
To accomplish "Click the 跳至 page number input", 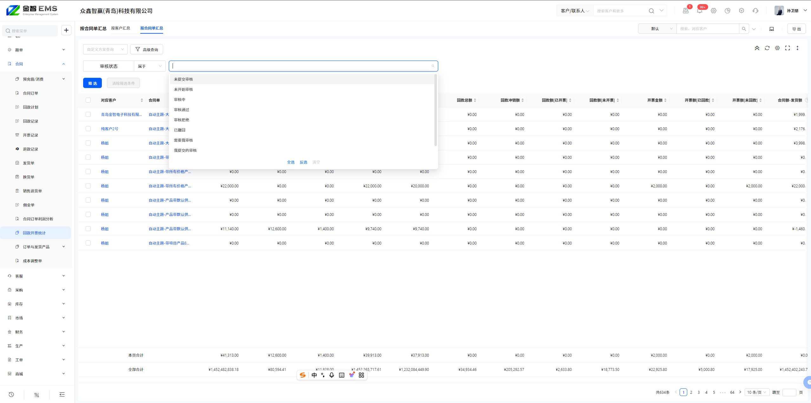I will tap(789, 392).
